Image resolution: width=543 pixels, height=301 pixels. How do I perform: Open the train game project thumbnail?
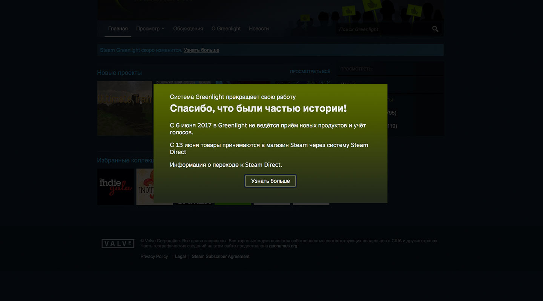click(x=124, y=108)
